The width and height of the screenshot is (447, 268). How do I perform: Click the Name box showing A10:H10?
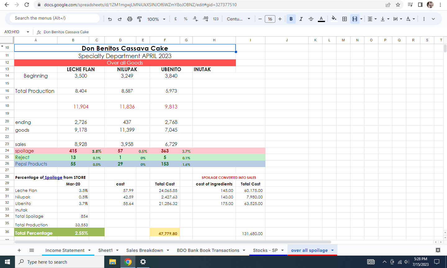click(12, 32)
